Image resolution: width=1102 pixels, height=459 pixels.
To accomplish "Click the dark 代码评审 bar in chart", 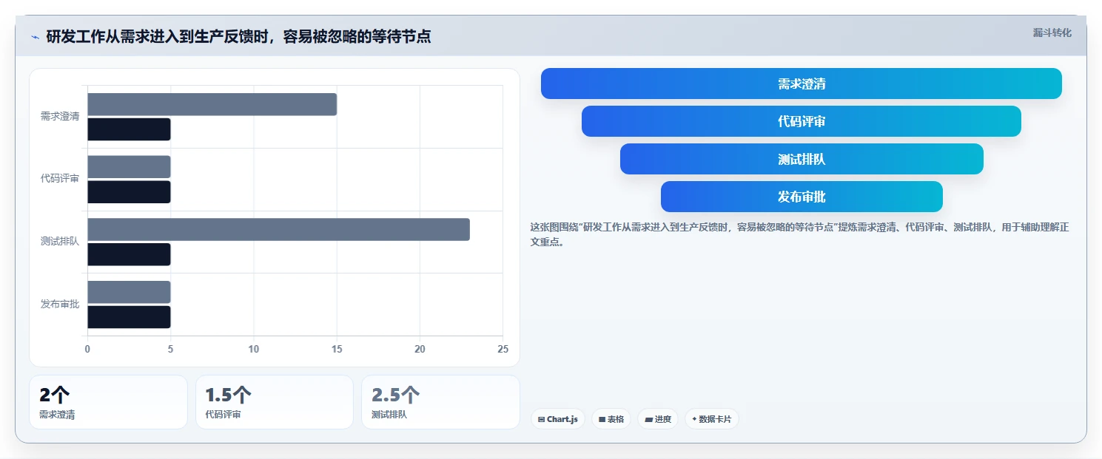I will (x=130, y=192).
